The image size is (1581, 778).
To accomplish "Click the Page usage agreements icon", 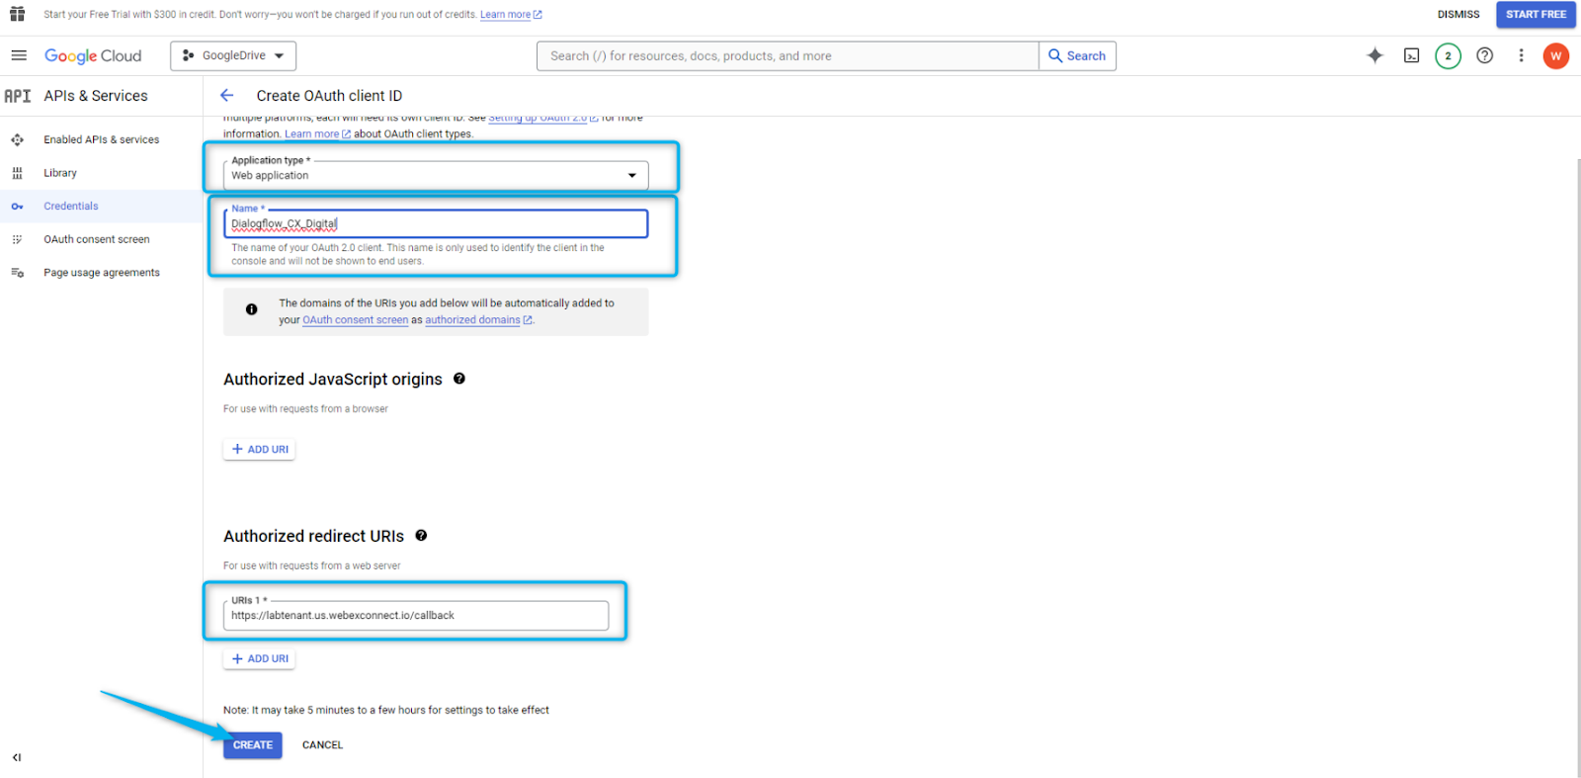I will [17, 273].
